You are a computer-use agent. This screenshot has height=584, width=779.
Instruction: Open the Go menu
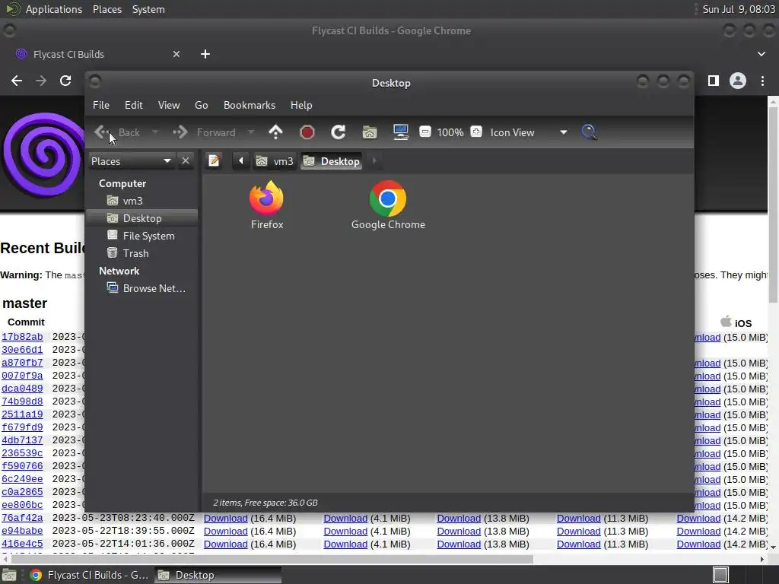click(x=201, y=105)
